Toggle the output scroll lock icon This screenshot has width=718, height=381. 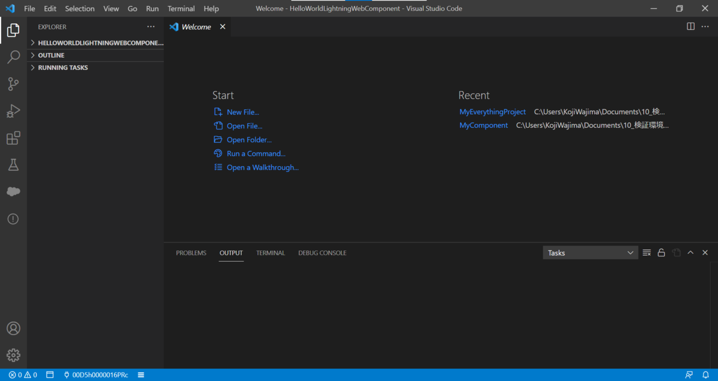click(x=661, y=253)
